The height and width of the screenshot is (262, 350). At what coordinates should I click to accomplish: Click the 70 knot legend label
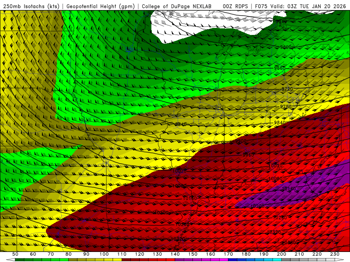pyautogui.click(x=51, y=254)
